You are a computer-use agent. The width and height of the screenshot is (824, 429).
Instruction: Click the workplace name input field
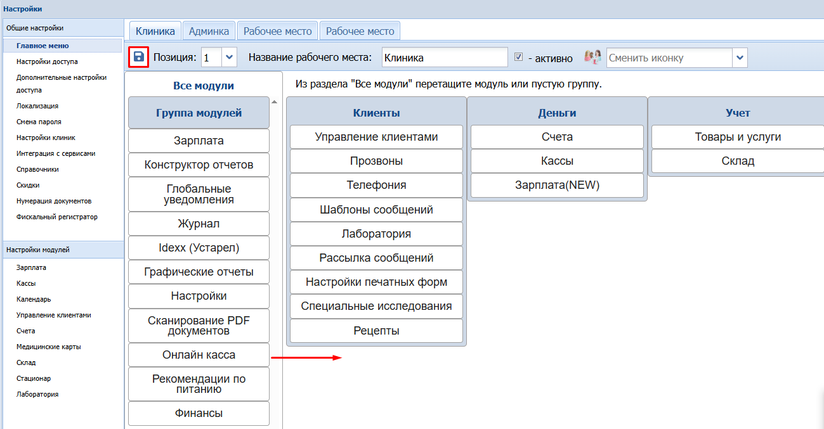click(x=445, y=58)
